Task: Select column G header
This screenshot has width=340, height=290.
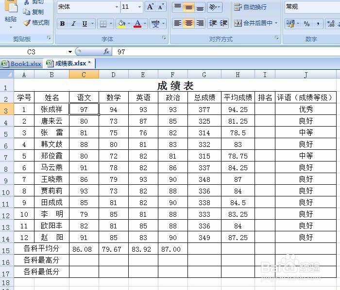Action: [204, 75]
